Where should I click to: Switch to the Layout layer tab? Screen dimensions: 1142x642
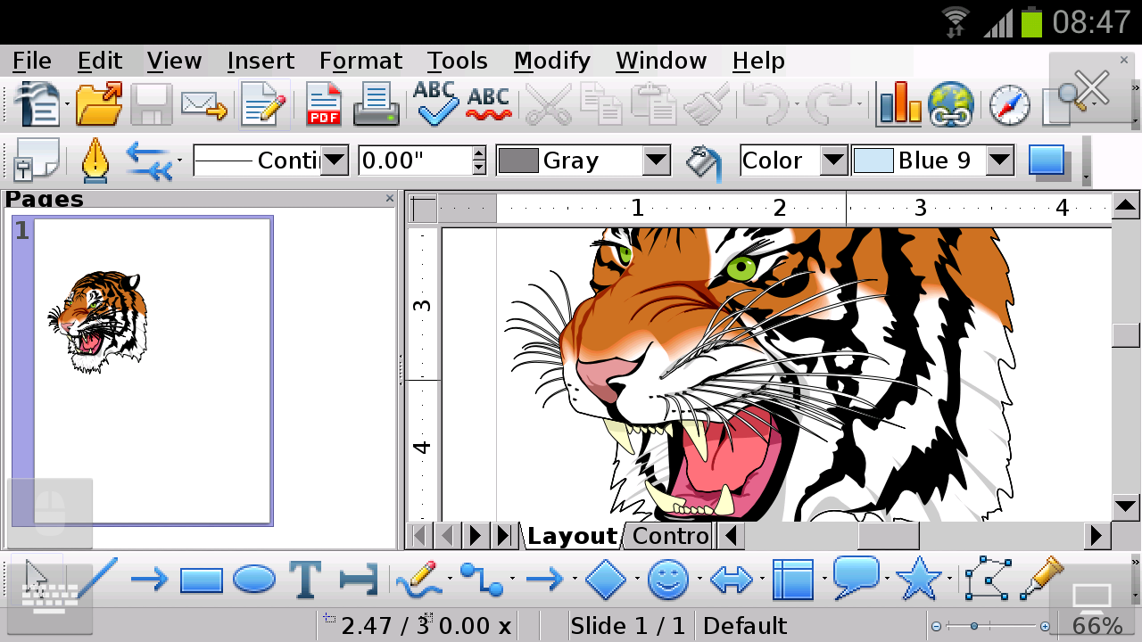point(572,536)
